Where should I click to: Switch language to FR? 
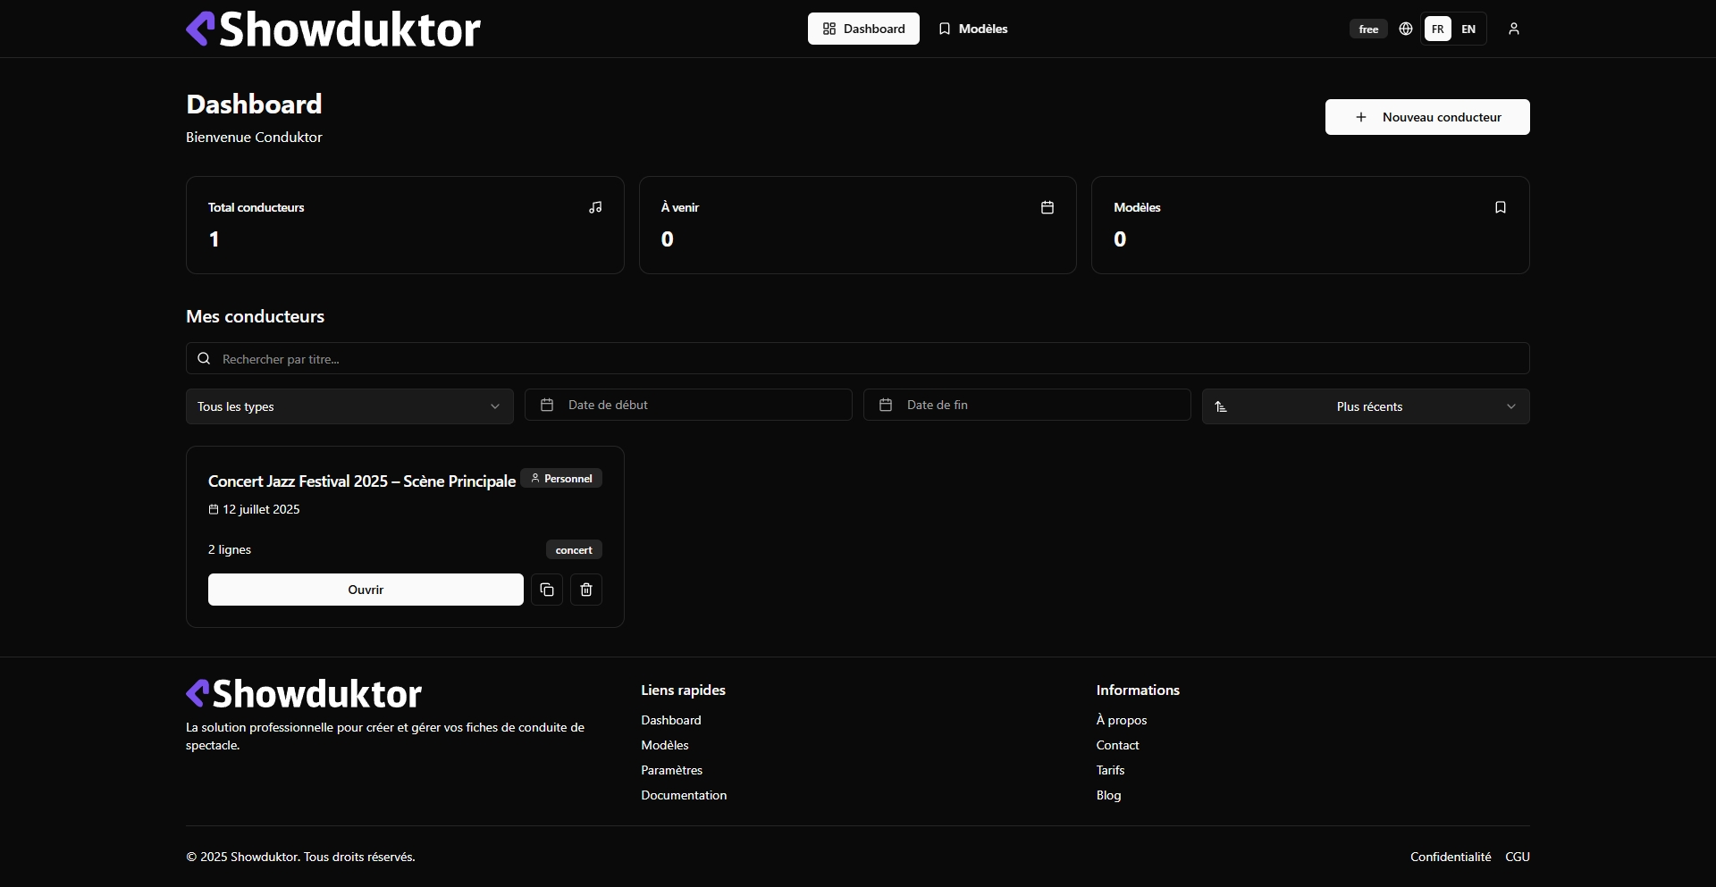[1437, 29]
